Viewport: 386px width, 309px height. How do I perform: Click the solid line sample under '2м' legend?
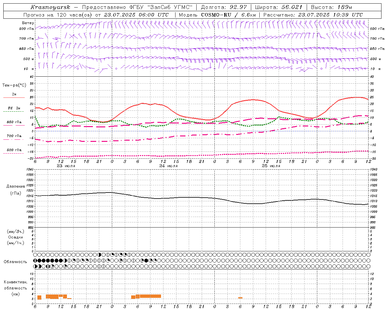pyautogui.click(x=14, y=97)
